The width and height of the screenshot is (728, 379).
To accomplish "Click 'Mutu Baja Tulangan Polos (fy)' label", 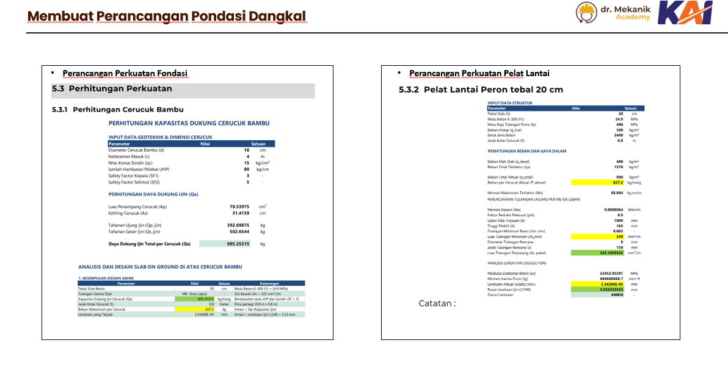I will [x=512, y=125].
